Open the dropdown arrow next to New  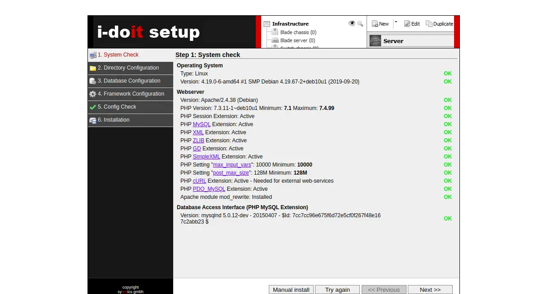(396, 22)
